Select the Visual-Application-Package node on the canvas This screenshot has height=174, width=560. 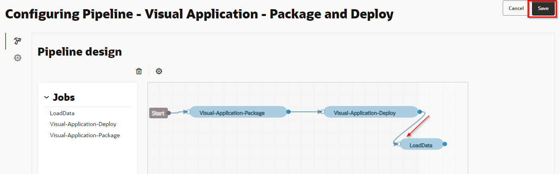232,113
